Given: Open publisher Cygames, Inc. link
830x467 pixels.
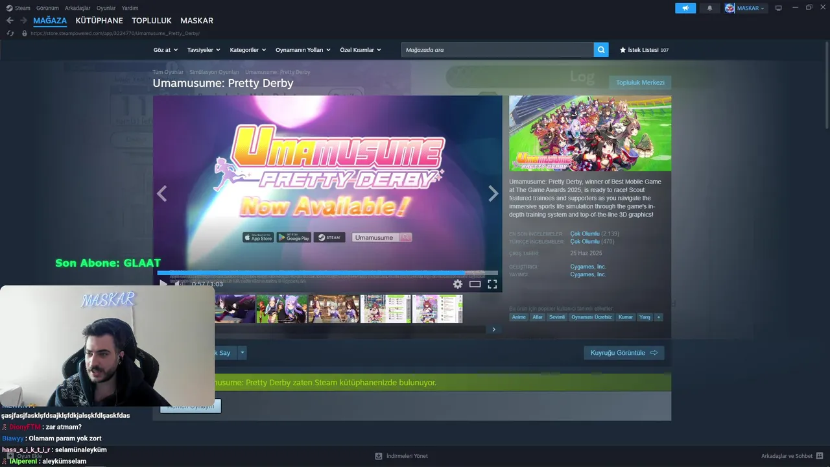Looking at the screenshot, I should pyautogui.click(x=588, y=274).
